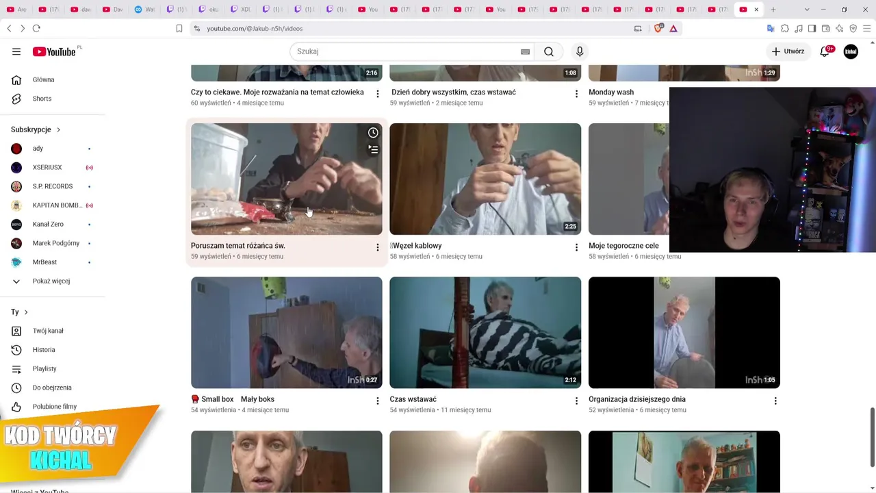The height and width of the screenshot is (493, 876).
Task: Add rosary video to queue
Action: pos(373,149)
